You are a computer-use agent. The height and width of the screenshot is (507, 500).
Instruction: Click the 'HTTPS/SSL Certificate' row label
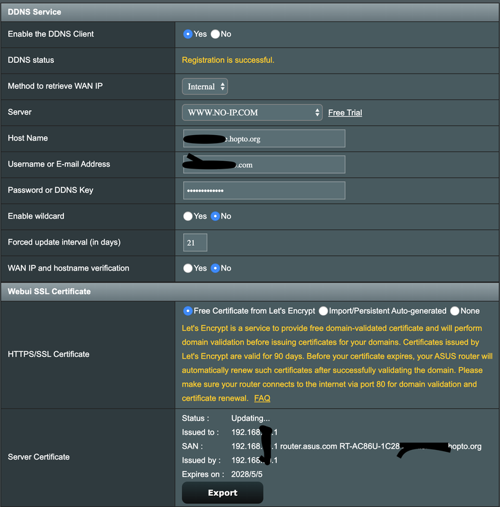coord(49,354)
